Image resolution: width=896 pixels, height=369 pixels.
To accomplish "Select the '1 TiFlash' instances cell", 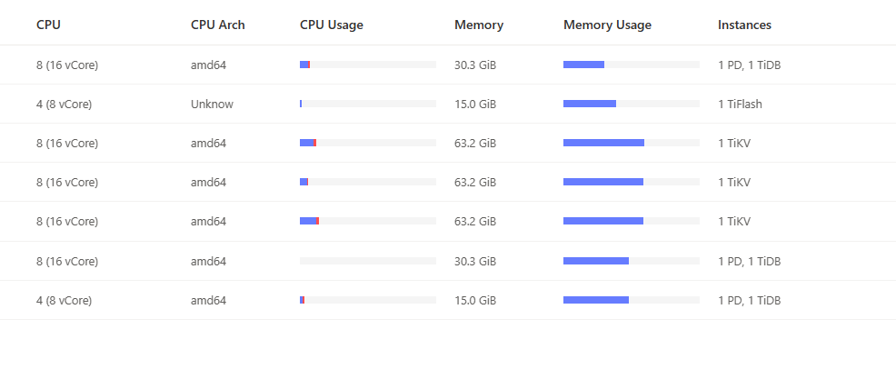I will pos(740,104).
